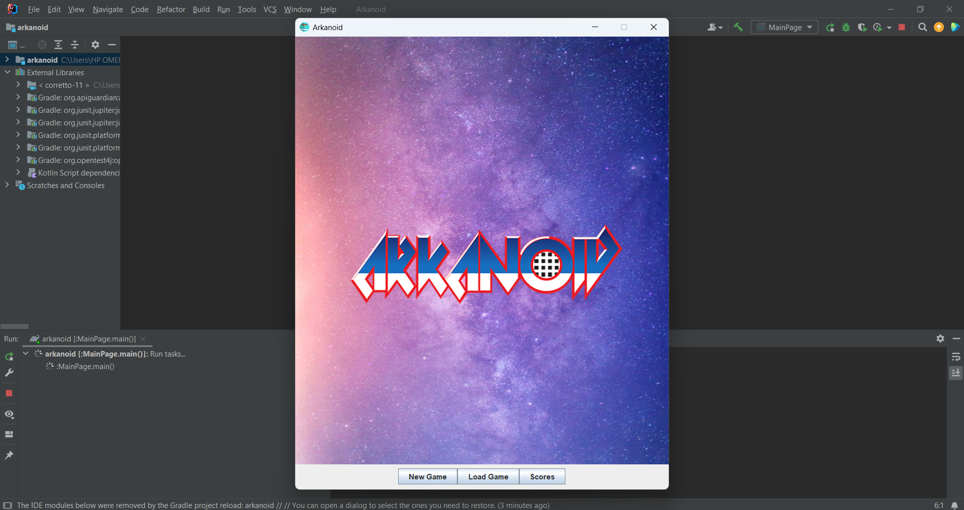Click the Run panel wrench icon
The width and height of the screenshot is (964, 510).
tap(9, 373)
